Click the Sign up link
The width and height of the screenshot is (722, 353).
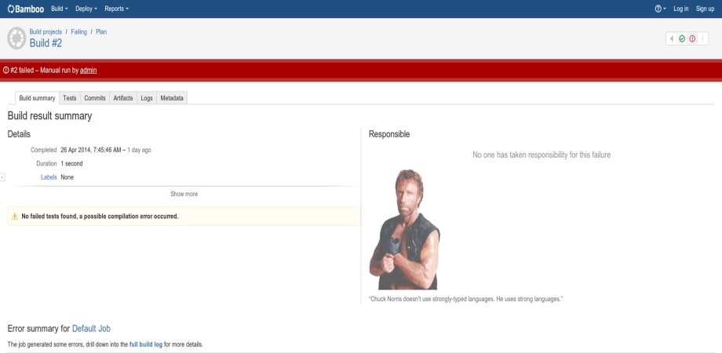(705, 9)
